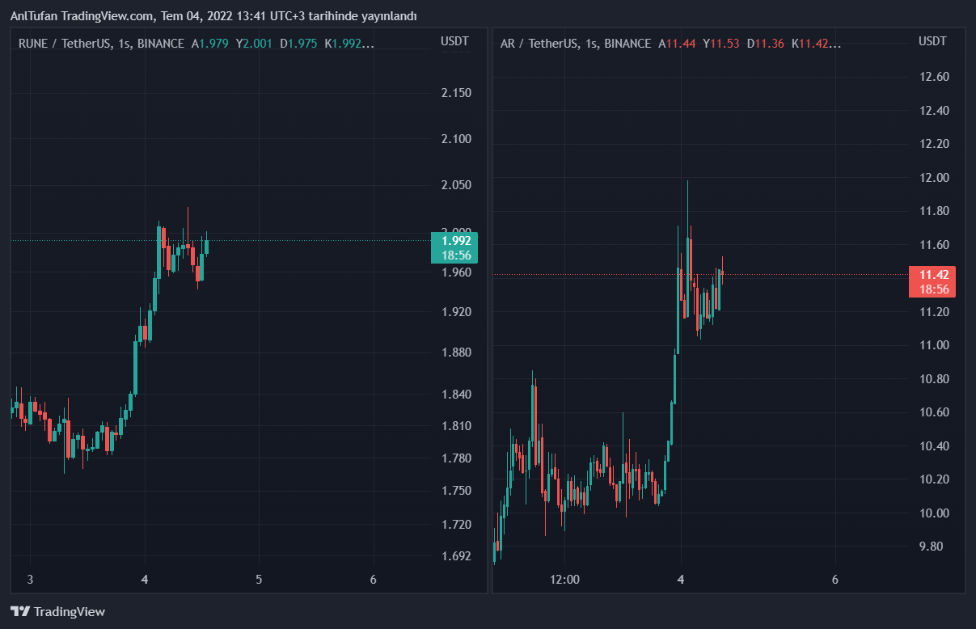Click date 4 on the AR time axis
Screen dimensions: 976x629
pyautogui.click(x=681, y=580)
